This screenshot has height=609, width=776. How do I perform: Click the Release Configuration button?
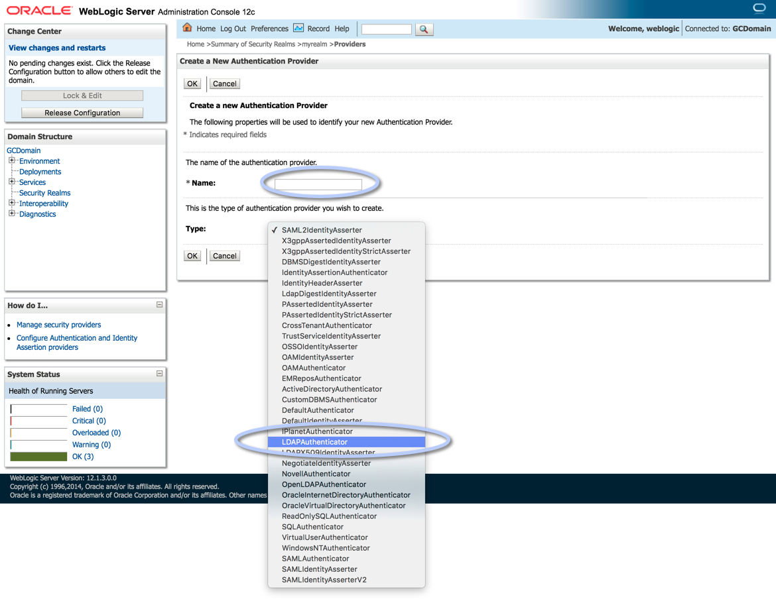click(x=82, y=113)
